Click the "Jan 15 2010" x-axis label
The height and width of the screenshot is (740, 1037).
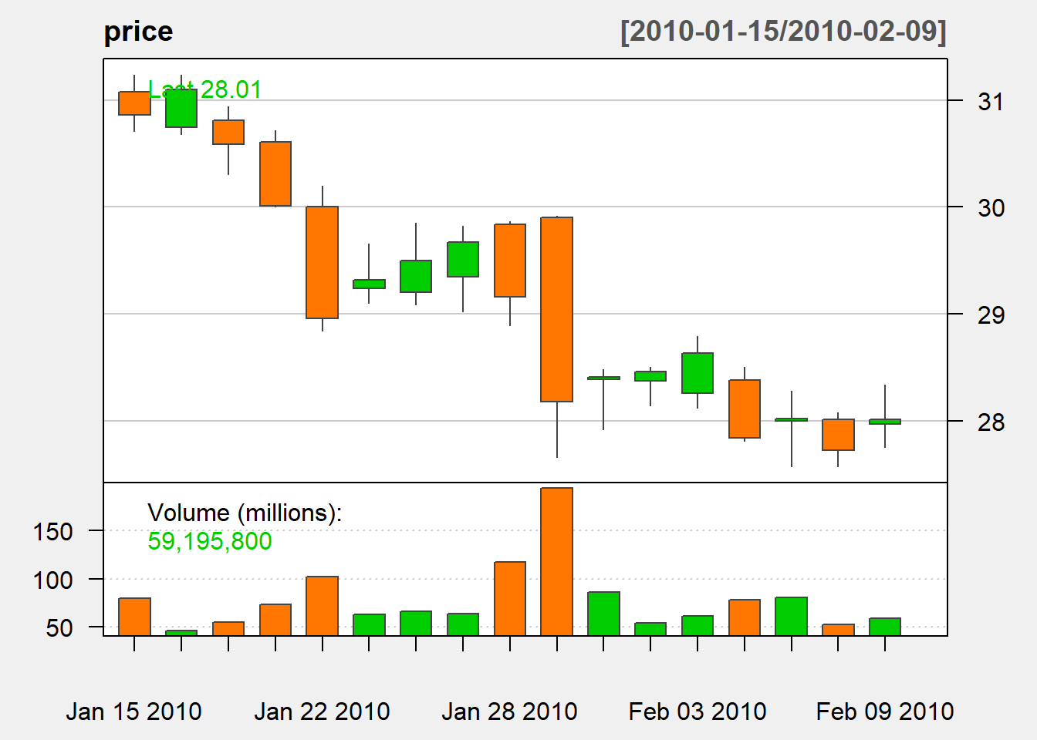click(x=133, y=711)
